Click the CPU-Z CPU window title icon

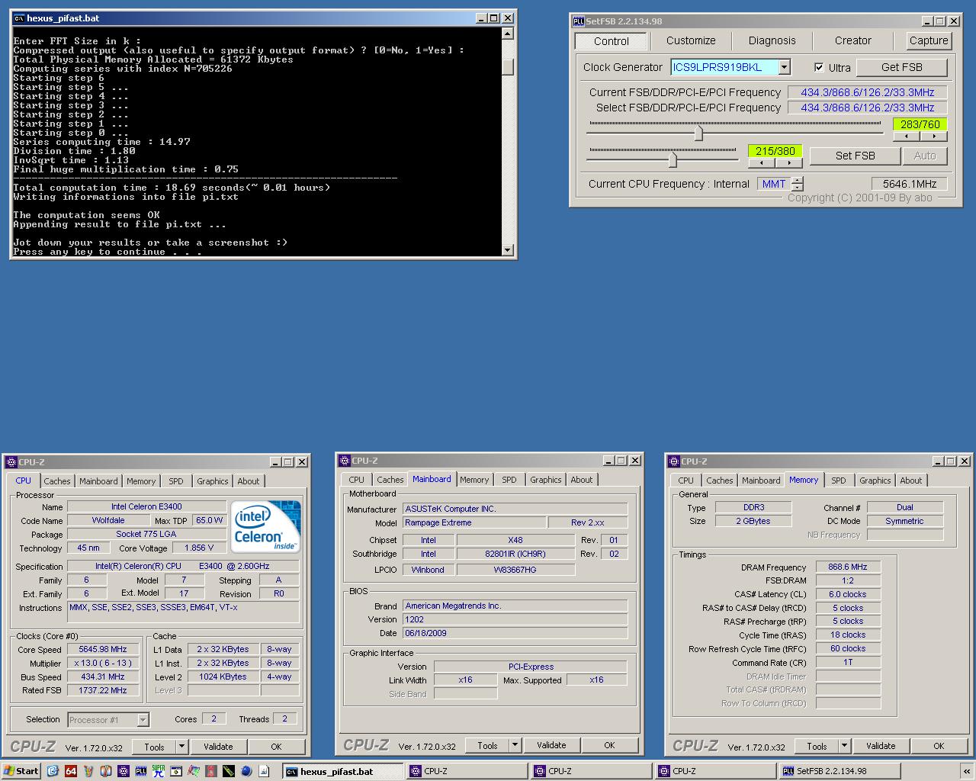[x=11, y=462]
